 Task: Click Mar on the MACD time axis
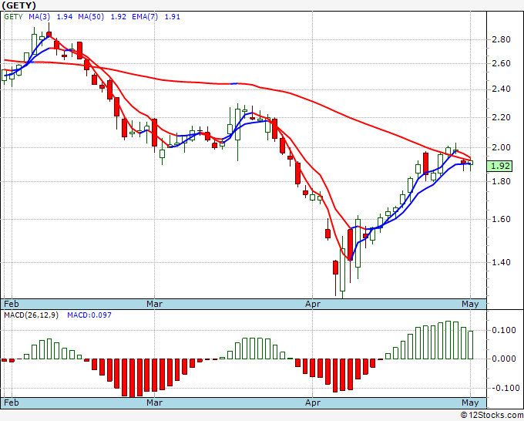[x=154, y=402]
